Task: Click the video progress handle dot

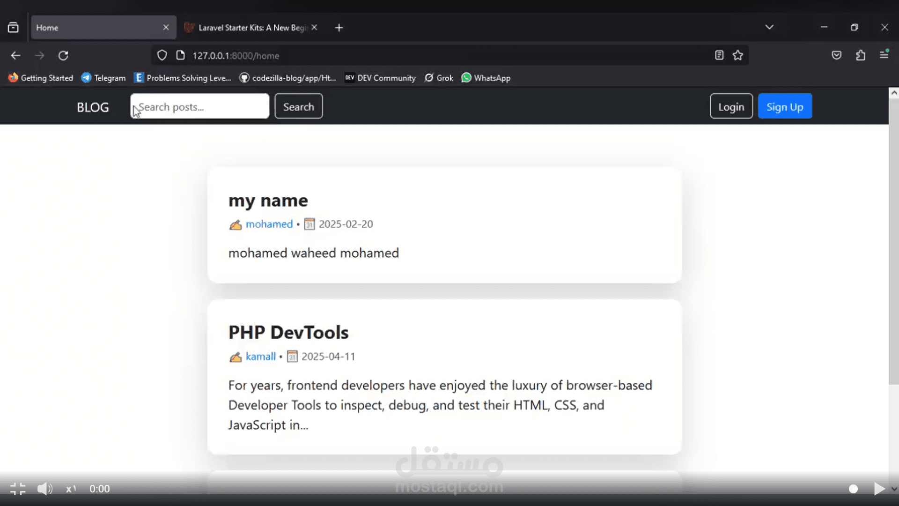Action: [853, 489]
